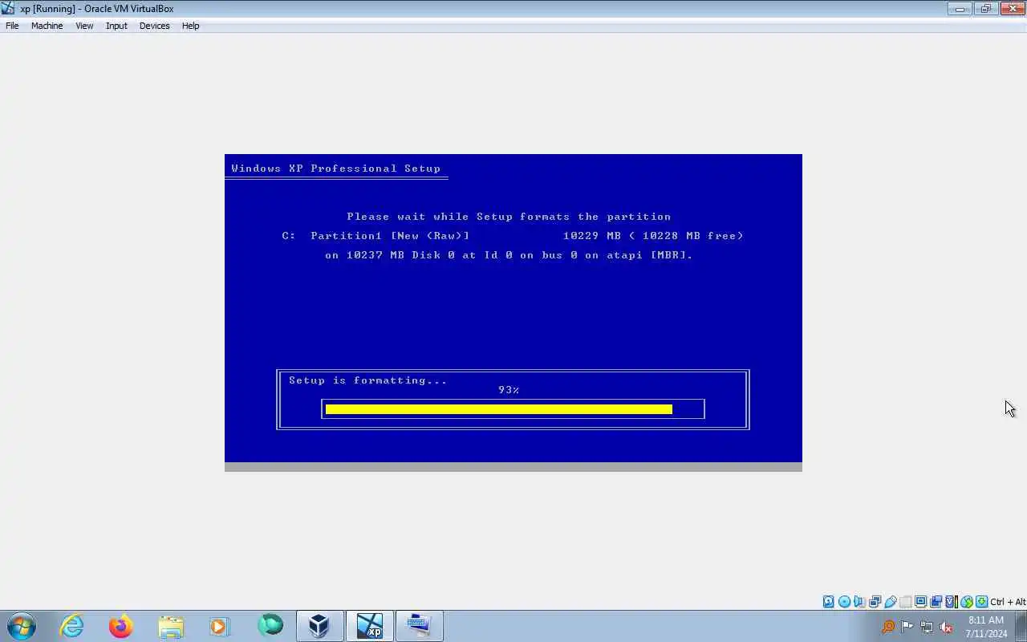The height and width of the screenshot is (642, 1027).
Task: Open Action Center flag tray icon
Action: 907,627
